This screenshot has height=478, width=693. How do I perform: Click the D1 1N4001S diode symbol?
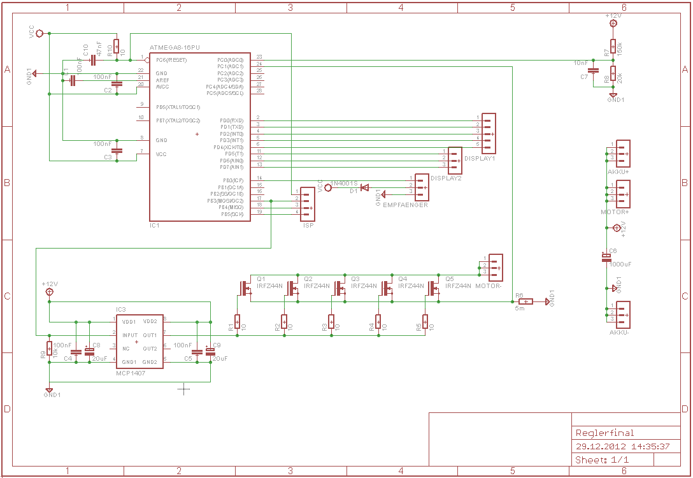click(364, 188)
